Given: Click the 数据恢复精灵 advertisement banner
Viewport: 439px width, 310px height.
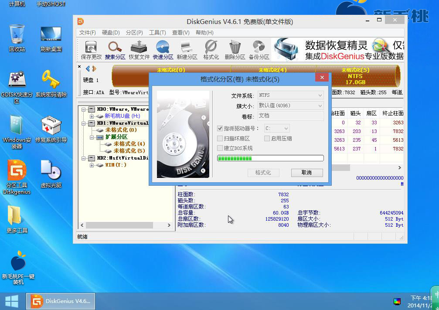Looking at the screenshot, I should [338, 50].
